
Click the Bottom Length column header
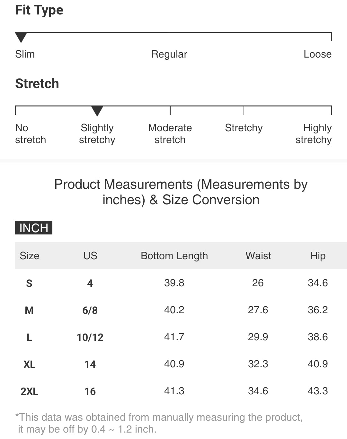[x=174, y=256]
